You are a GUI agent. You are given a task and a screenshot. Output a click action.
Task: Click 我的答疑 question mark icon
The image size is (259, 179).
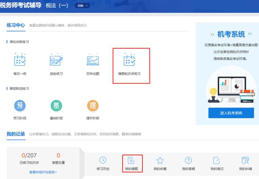tap(188, 160)
